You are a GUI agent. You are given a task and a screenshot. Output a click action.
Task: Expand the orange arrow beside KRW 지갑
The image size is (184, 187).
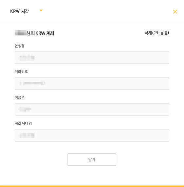coord(41,10)
